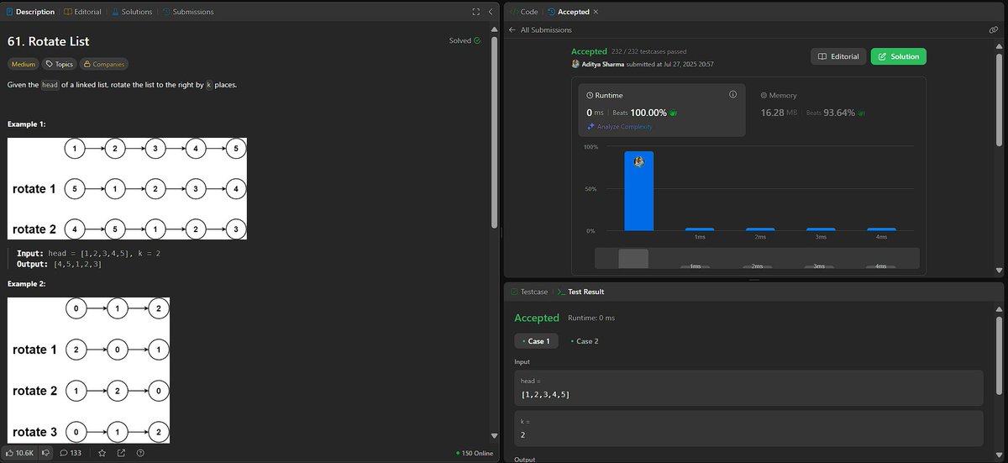Click the Example 1 linked list image
Screen dimensions: 1008x463
coord(127,189)
